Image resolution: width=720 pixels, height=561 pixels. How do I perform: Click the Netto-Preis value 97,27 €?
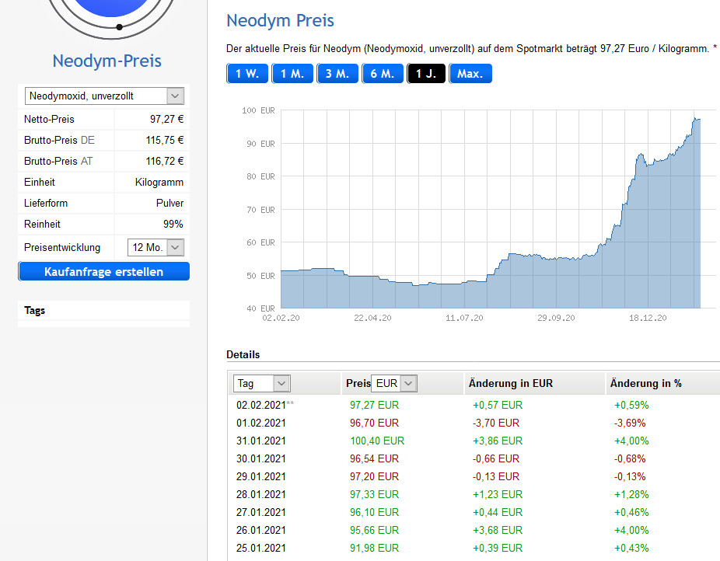(166, 119)
